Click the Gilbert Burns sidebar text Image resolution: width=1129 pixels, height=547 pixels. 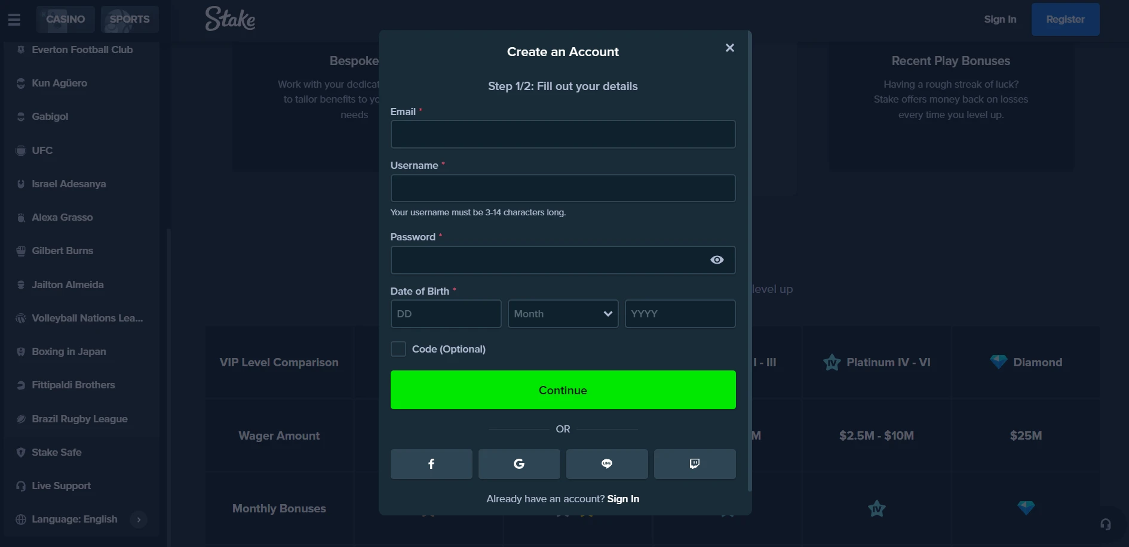pos(62,251)
